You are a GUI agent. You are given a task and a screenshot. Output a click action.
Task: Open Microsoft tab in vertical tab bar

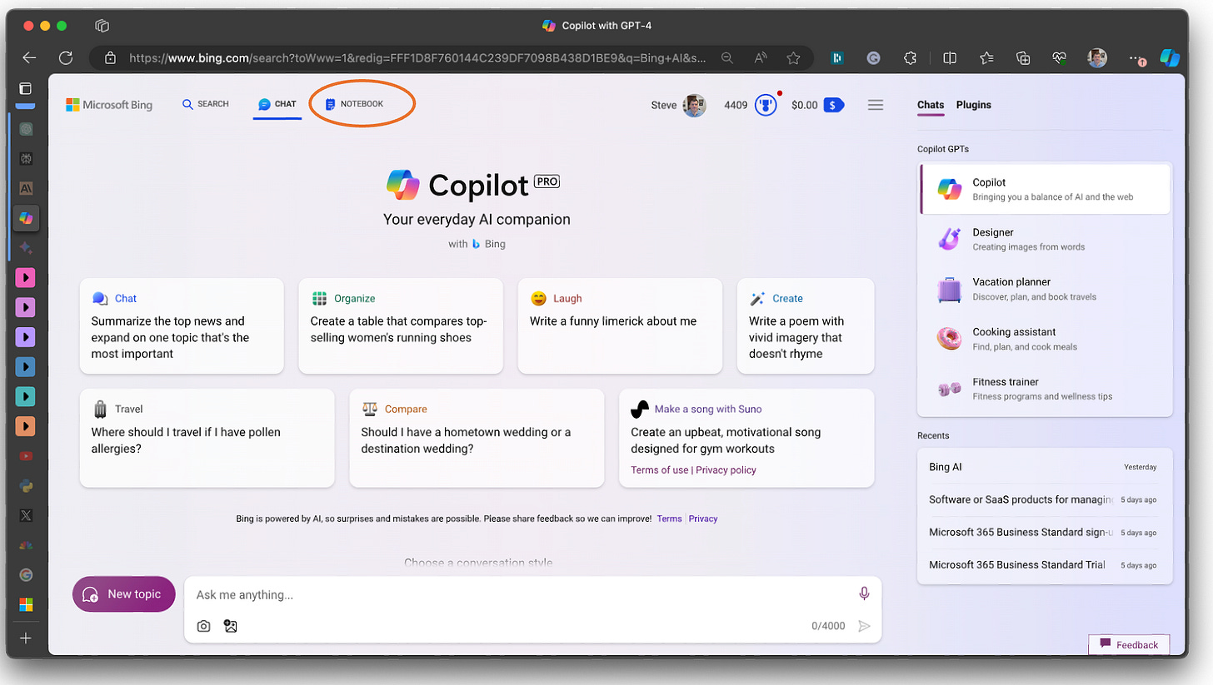click(26, 604)
